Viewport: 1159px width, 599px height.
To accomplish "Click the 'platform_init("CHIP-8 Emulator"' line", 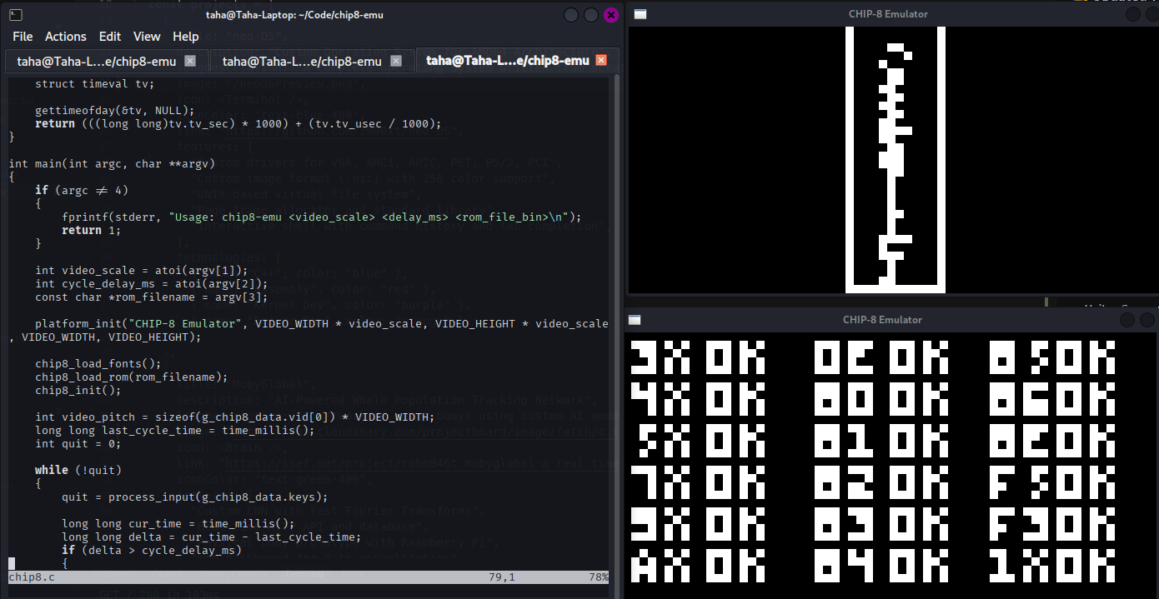I will [x=322, y=323].
